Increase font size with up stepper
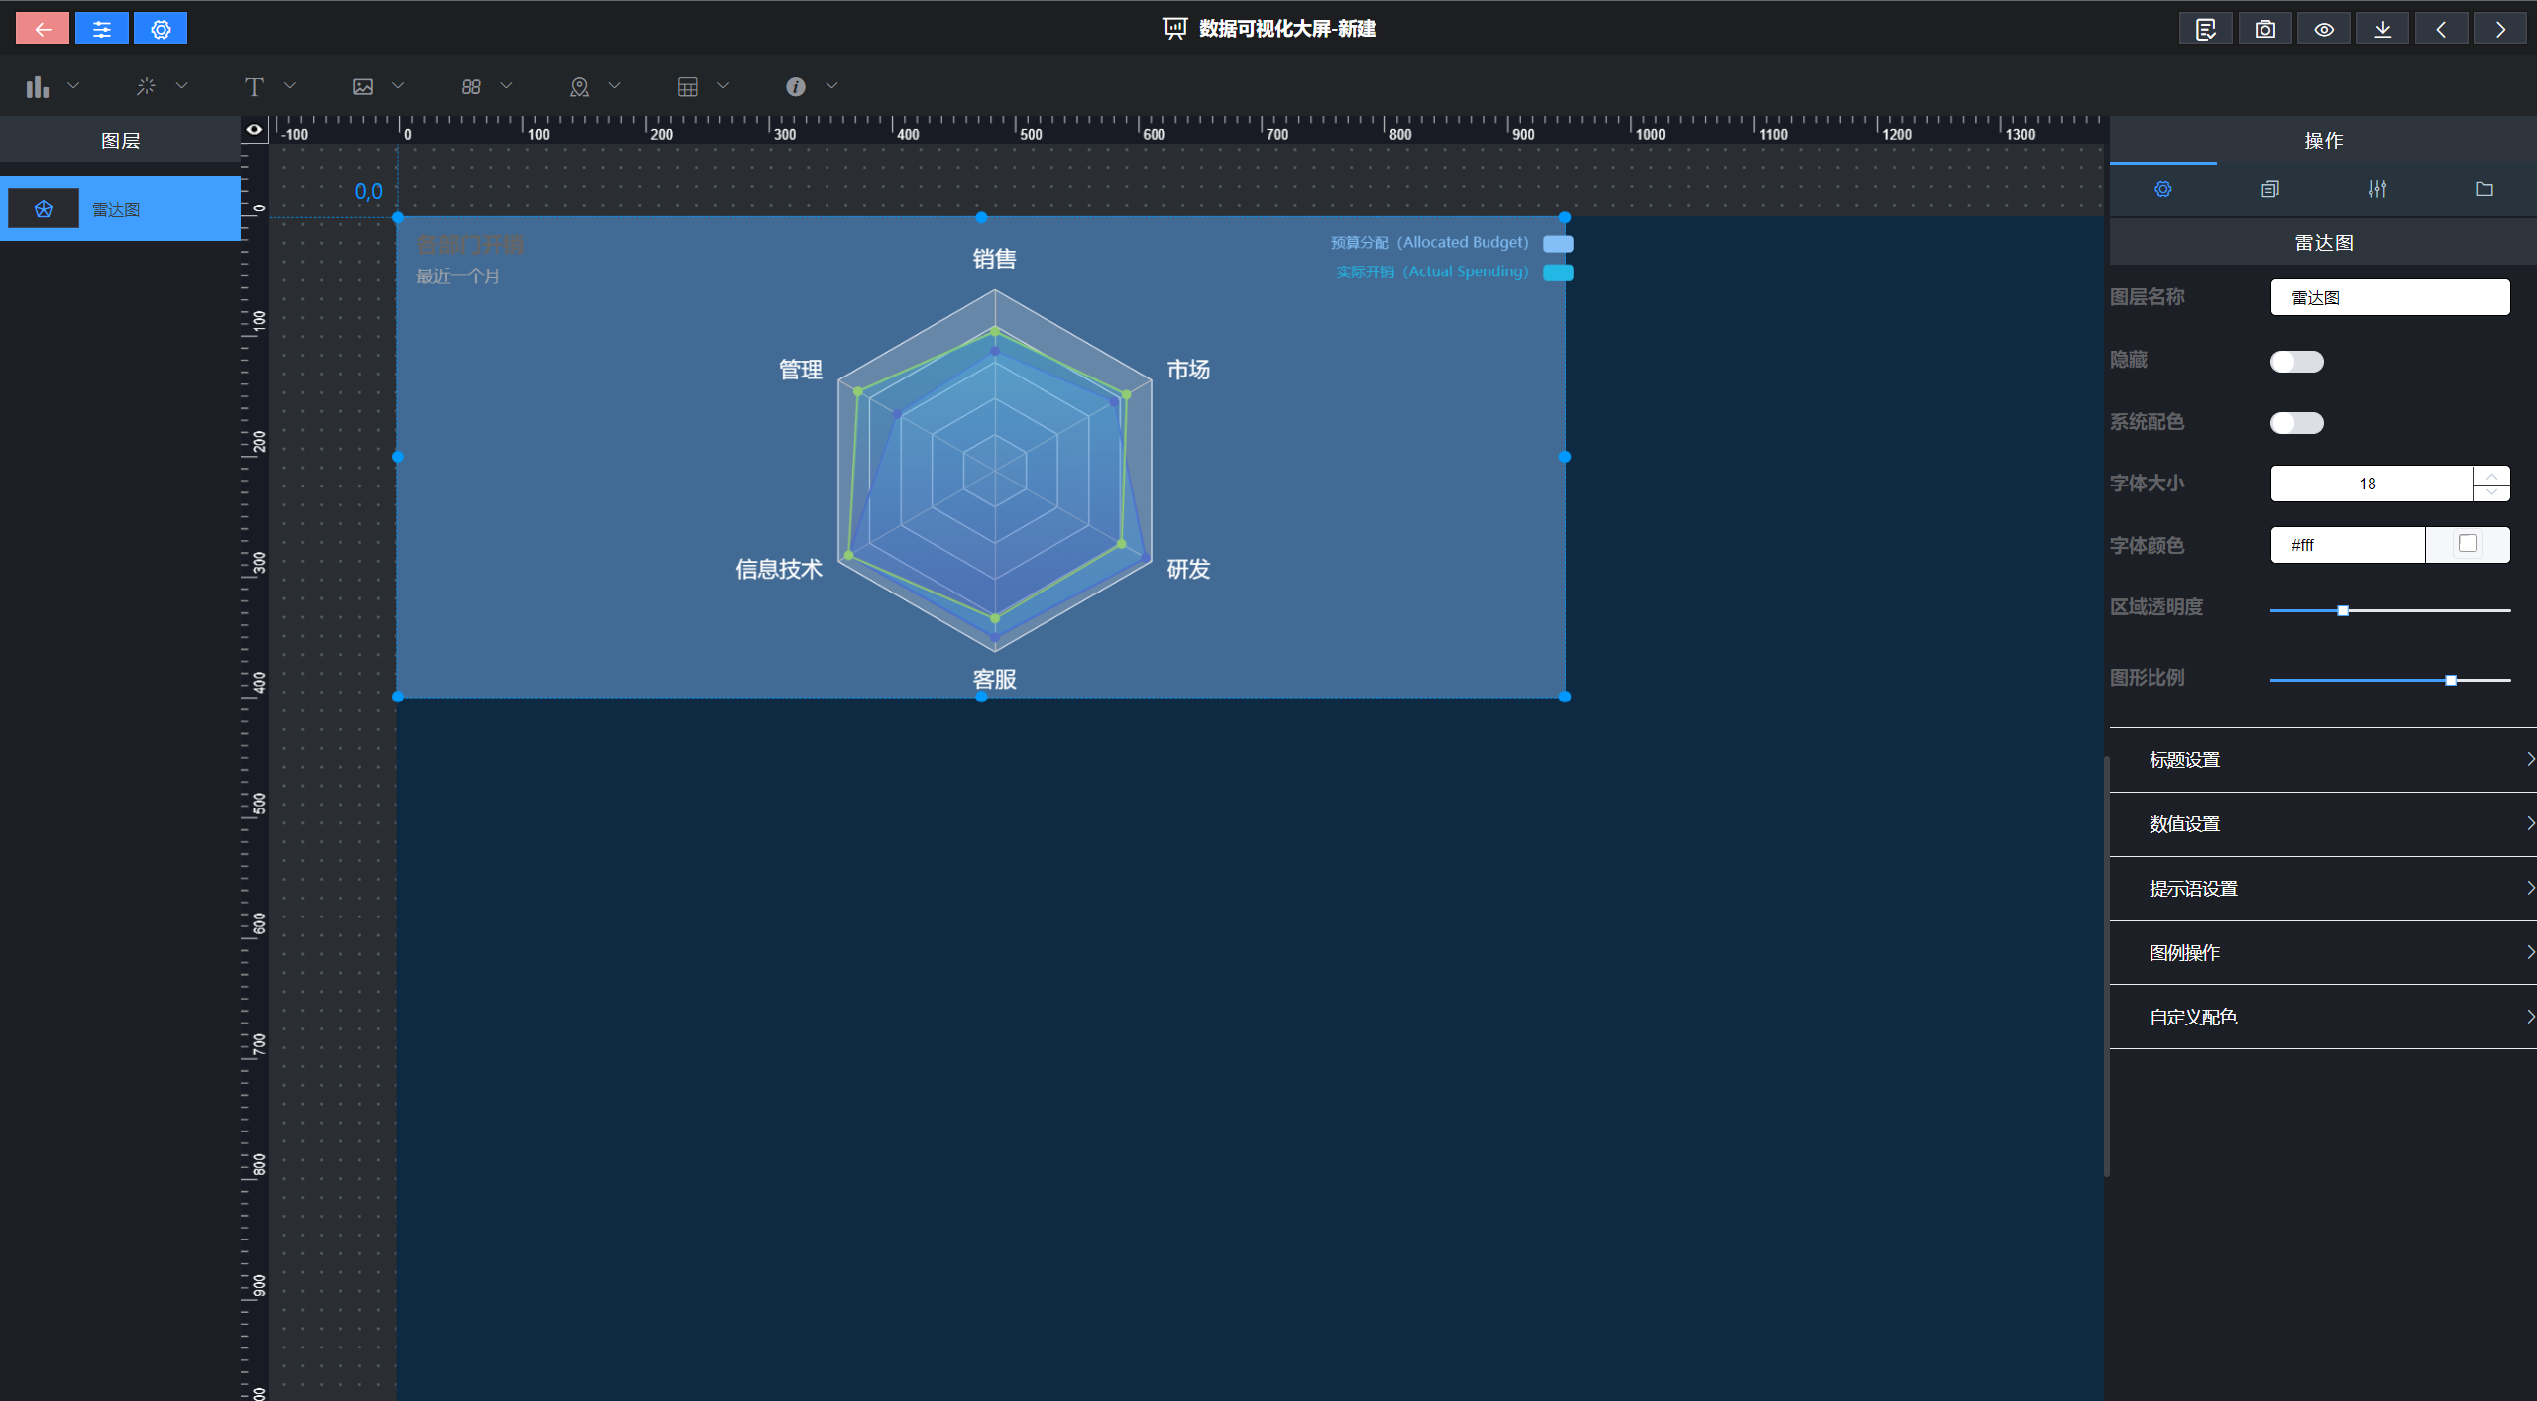 pyautogui.click(x=2491, y=476)
